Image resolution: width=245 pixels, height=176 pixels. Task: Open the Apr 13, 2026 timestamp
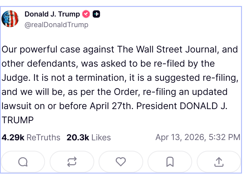(198, 137)
